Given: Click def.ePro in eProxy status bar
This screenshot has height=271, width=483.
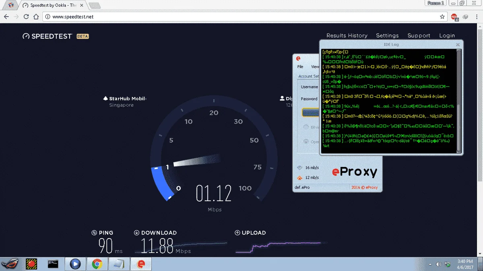Looking at the screenshot, I should click(x=302, y=187).
